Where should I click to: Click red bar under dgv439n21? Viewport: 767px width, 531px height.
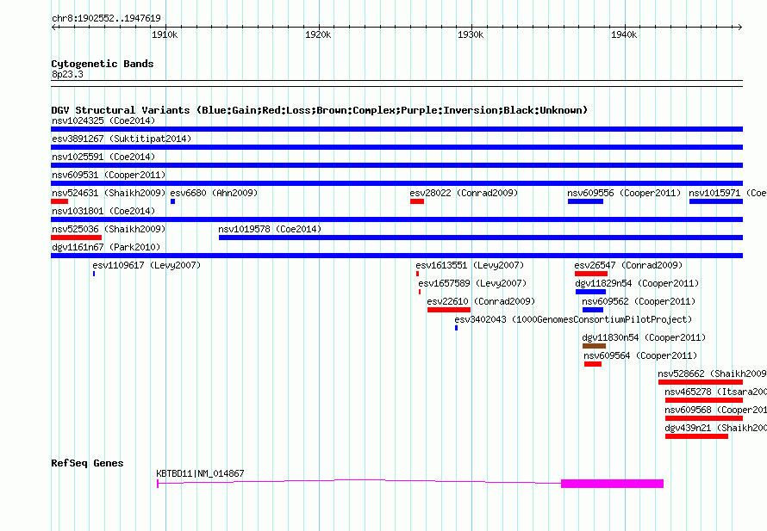pyautogui.click(x=696, y=436)
